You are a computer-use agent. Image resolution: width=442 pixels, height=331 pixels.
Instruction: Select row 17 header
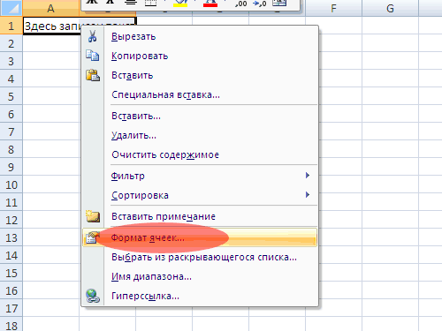[x=11, y=308]
